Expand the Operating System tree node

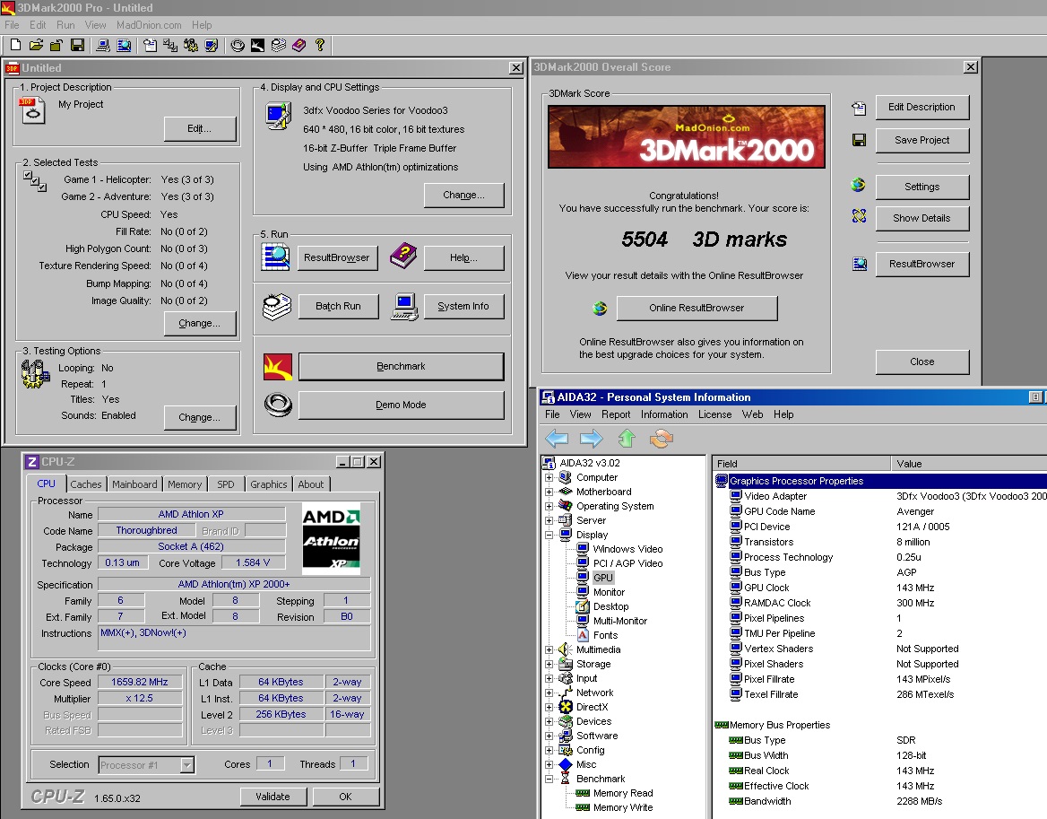549,506
